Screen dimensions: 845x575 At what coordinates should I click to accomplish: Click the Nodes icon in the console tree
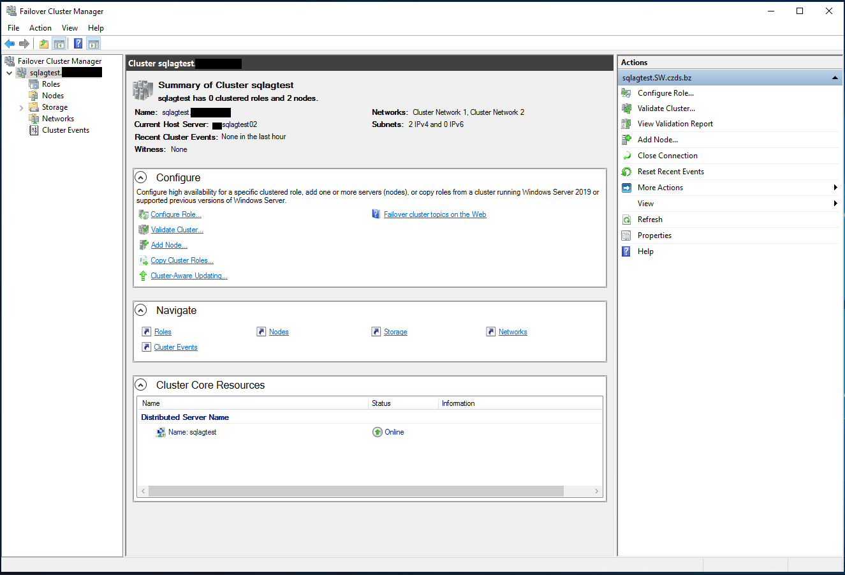tap(34, 96)
